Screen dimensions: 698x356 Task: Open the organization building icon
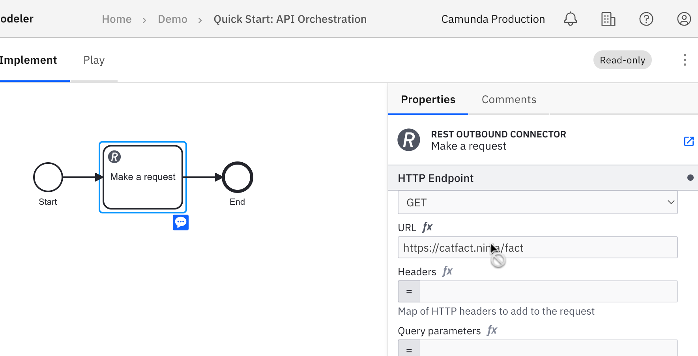[608, 19]
